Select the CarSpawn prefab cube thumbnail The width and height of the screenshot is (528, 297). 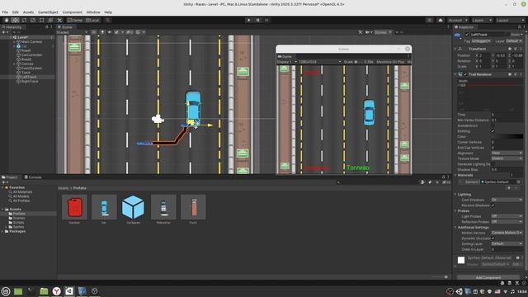pos(134,207)
